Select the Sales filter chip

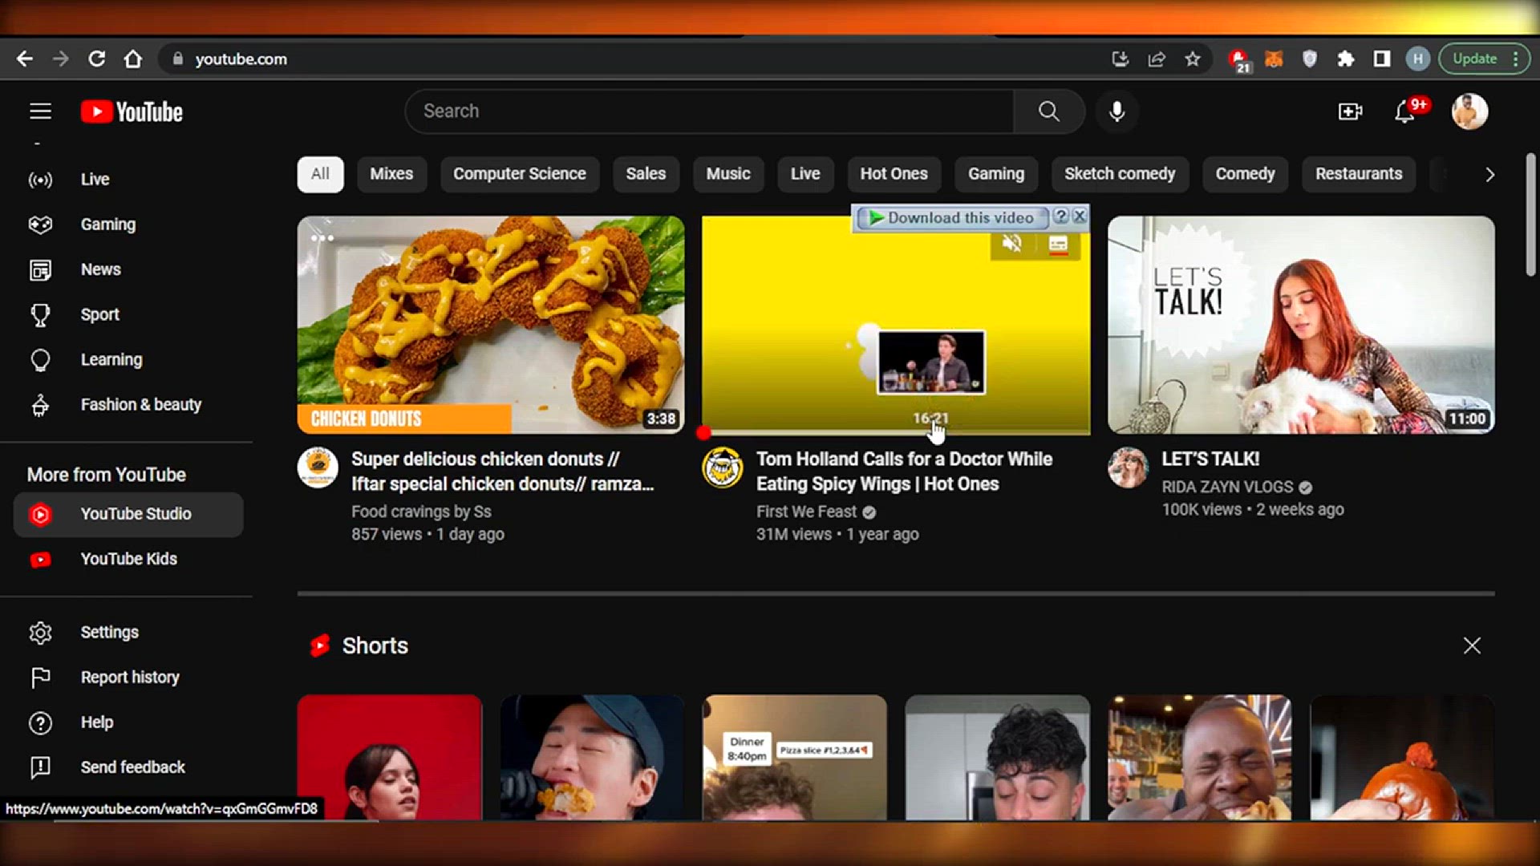[646, 174]
